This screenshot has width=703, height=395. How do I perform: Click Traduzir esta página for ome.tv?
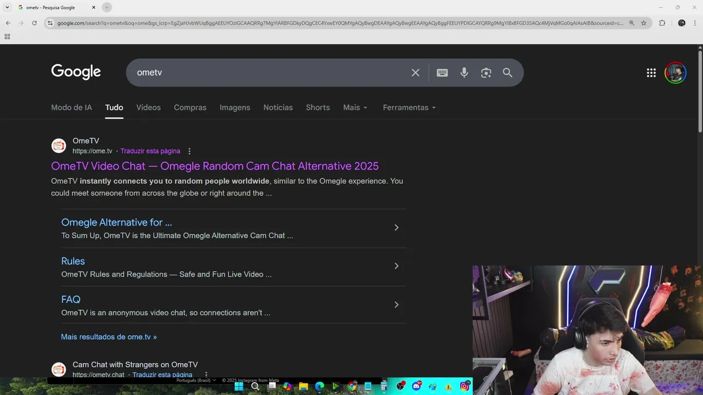tap(150, 151)
